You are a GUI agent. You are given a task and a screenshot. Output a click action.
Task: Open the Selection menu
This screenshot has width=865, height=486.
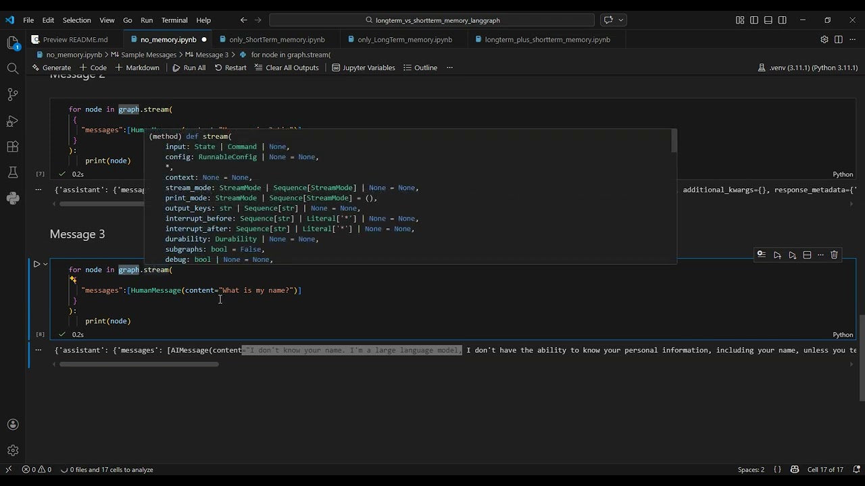(x=76, y=20)
